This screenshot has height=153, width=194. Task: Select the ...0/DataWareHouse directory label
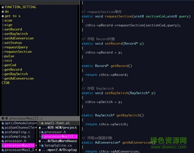[x=59, y=141]
